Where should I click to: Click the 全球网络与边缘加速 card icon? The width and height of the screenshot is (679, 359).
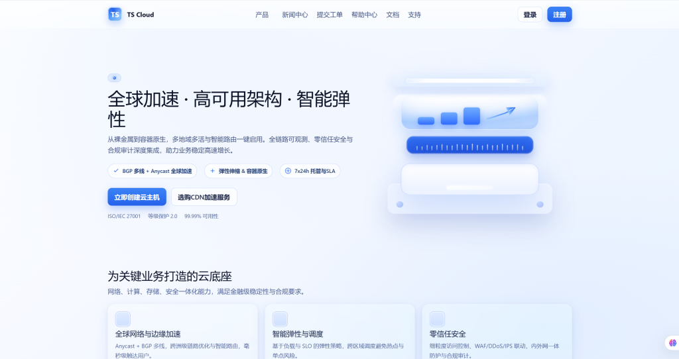pyautogui.click(x=123, y=319)
